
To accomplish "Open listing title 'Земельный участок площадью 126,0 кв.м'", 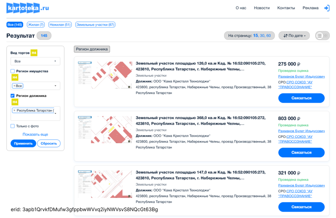I will (201, 66).
